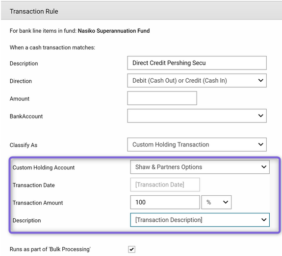Open the BankAccount dropdown

[197, 116]
